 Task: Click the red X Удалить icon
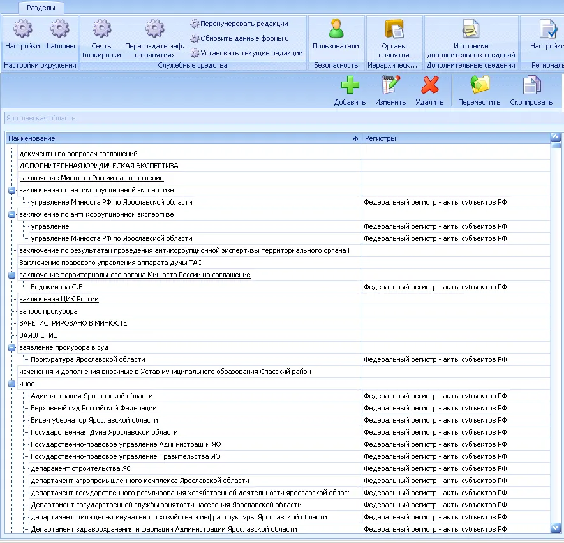click(430, 85)
